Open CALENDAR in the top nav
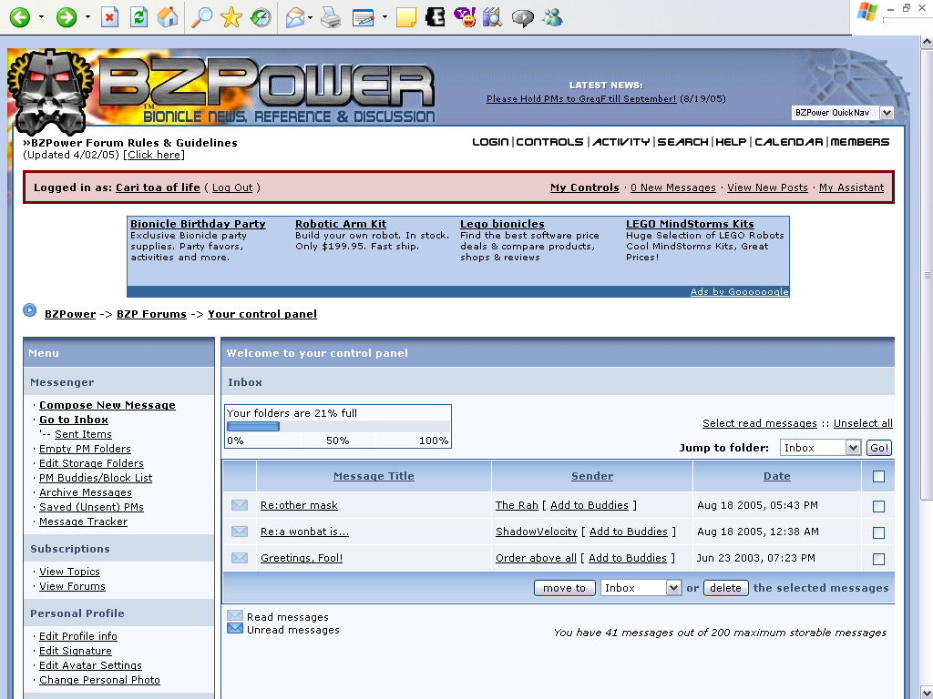The width and height of the screenshot is (933, 699). coord(788,141)
